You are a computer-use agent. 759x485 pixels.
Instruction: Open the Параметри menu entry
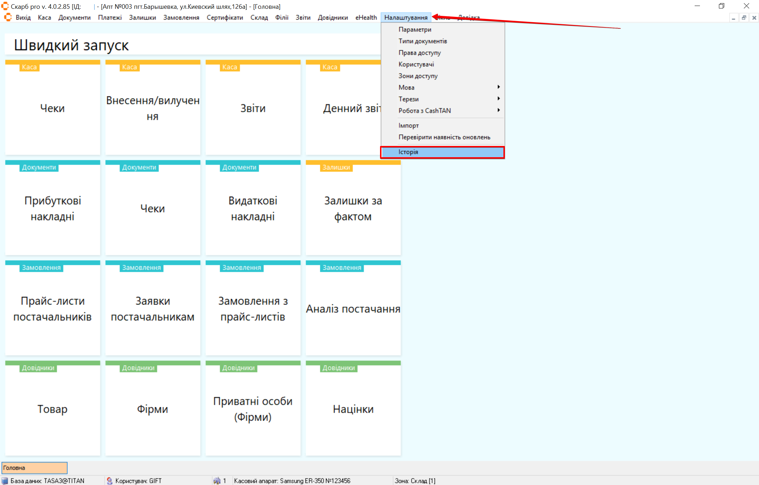point(415,30)
